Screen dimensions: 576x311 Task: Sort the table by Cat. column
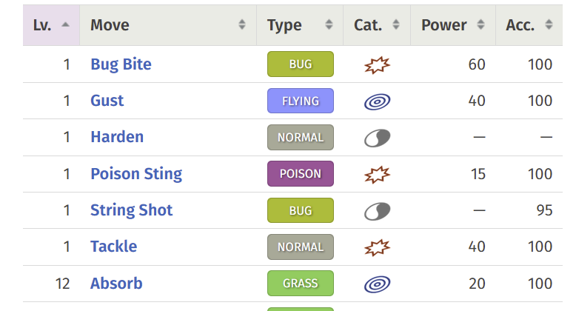(x=396, y=24)
